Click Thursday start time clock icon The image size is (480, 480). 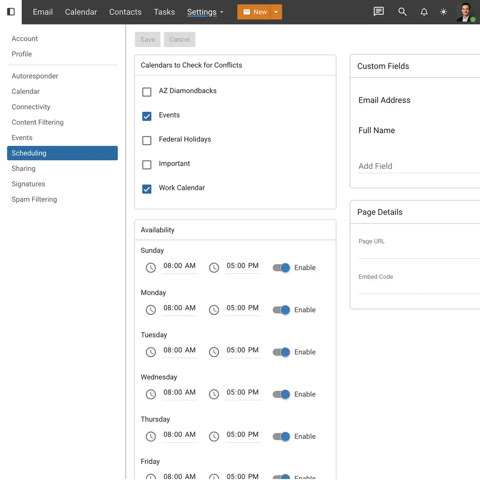[x=151, y=436]
